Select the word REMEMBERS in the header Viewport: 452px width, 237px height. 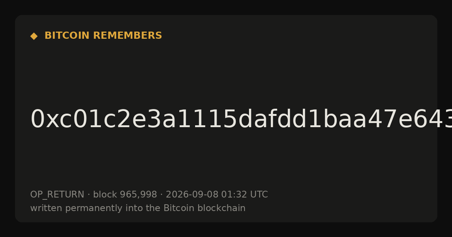tap(127, 36)
